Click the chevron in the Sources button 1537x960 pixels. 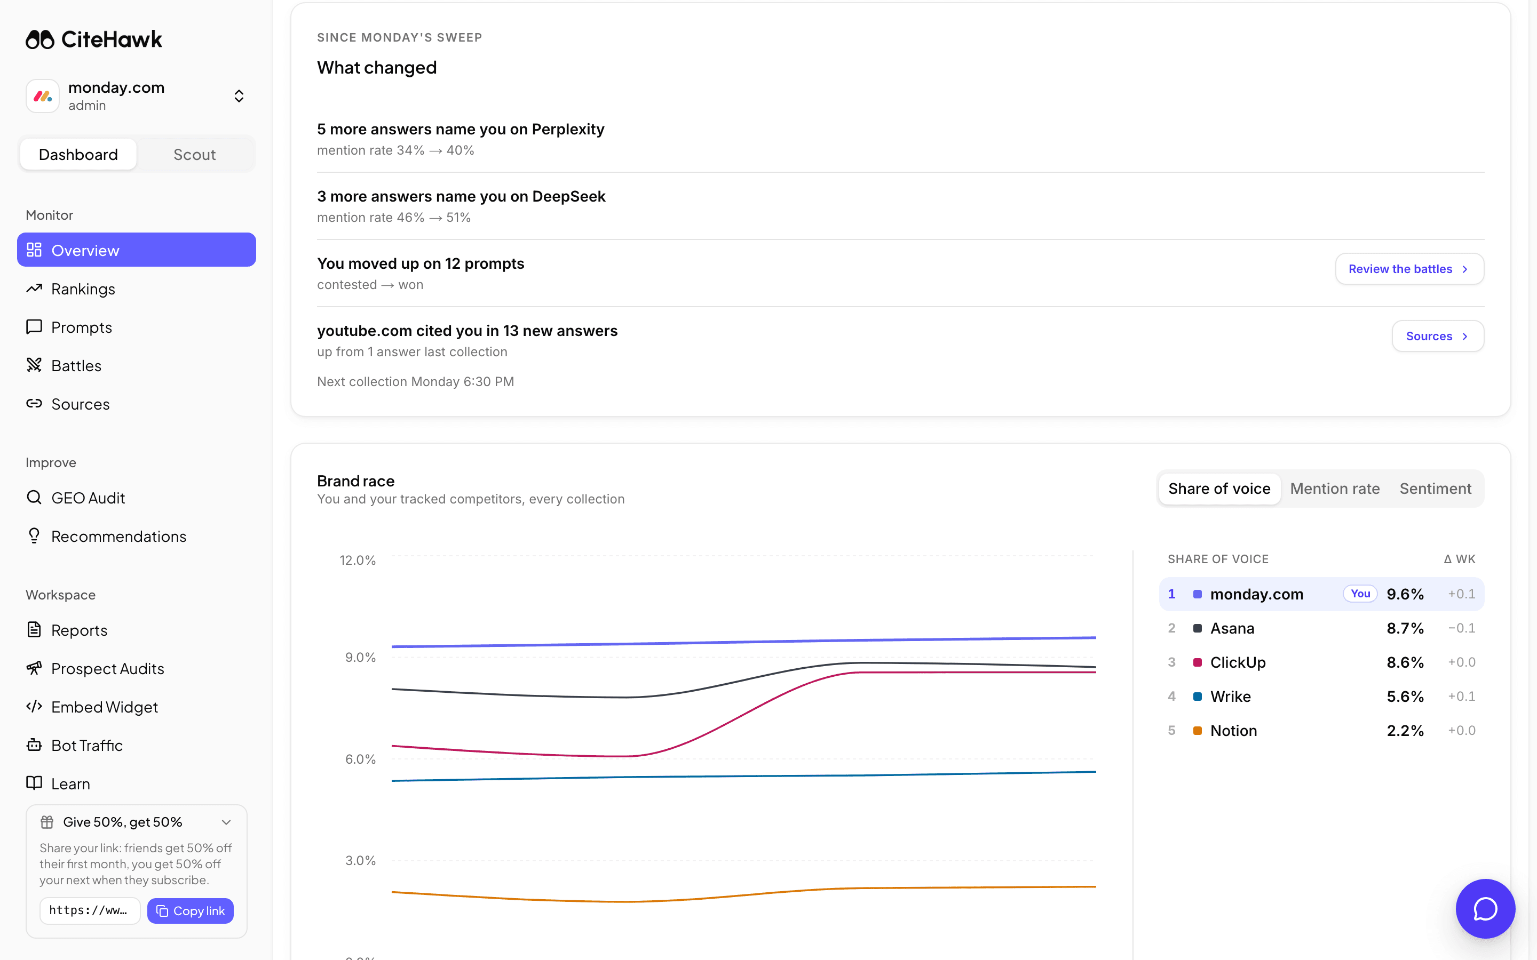pyautogui.click(x=1464, y=336)
